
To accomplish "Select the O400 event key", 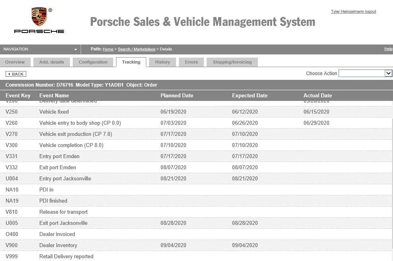I will pos(12,234).
